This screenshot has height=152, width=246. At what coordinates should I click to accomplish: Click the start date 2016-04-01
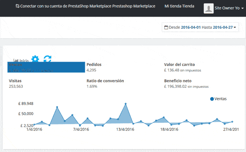pos(191,28)
